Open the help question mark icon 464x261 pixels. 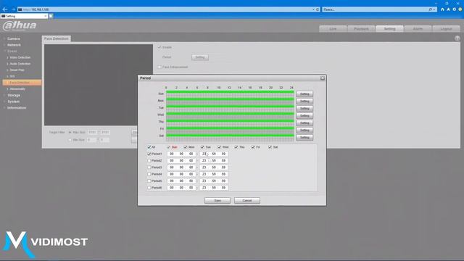click(457, 38)
